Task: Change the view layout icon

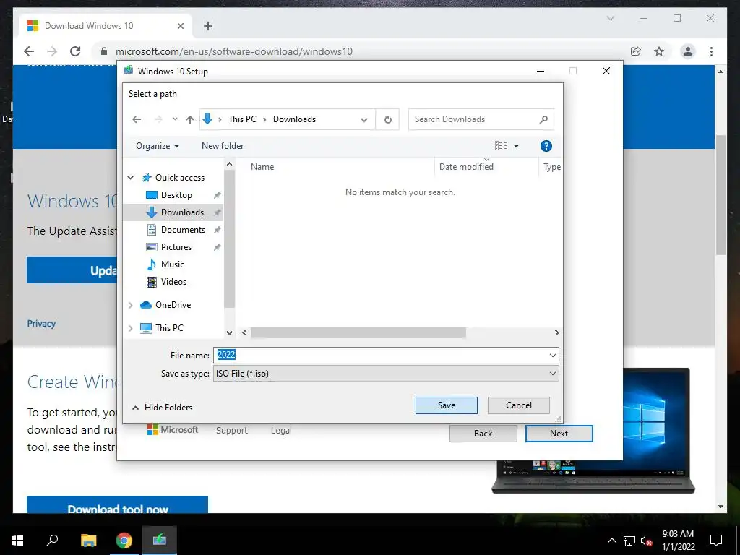Action: click(x=501, y=146)
